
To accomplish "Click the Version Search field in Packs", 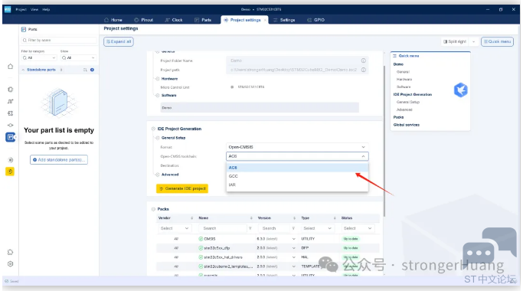I will point(273,228).
